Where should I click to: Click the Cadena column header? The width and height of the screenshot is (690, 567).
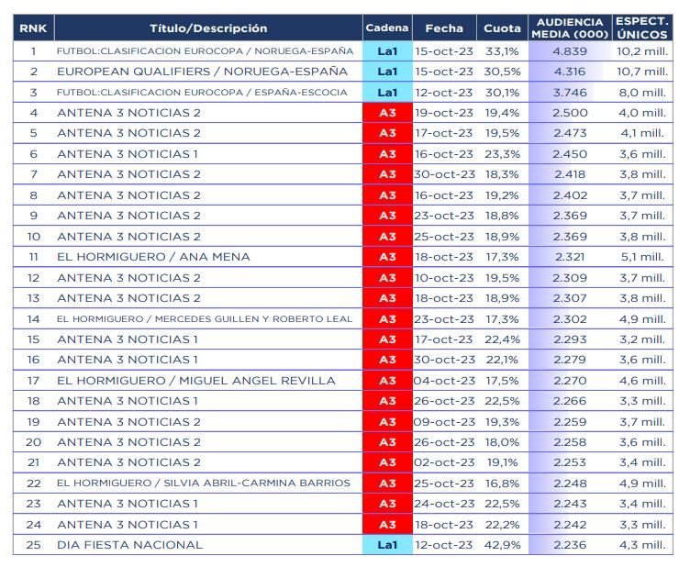387,28
